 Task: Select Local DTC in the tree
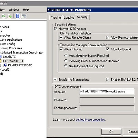pos(9,57)
